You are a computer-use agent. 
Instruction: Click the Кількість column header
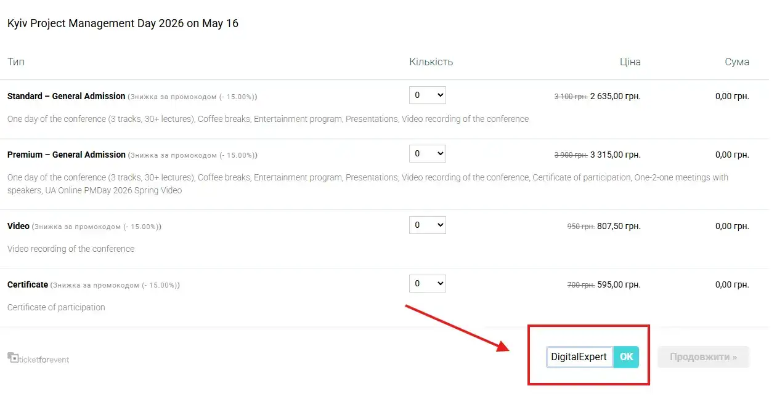(x=431, y=62)
